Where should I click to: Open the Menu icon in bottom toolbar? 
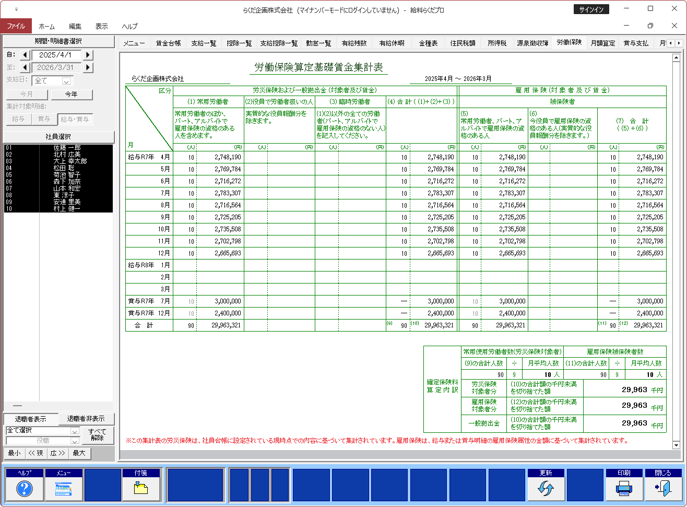[63, 488]
